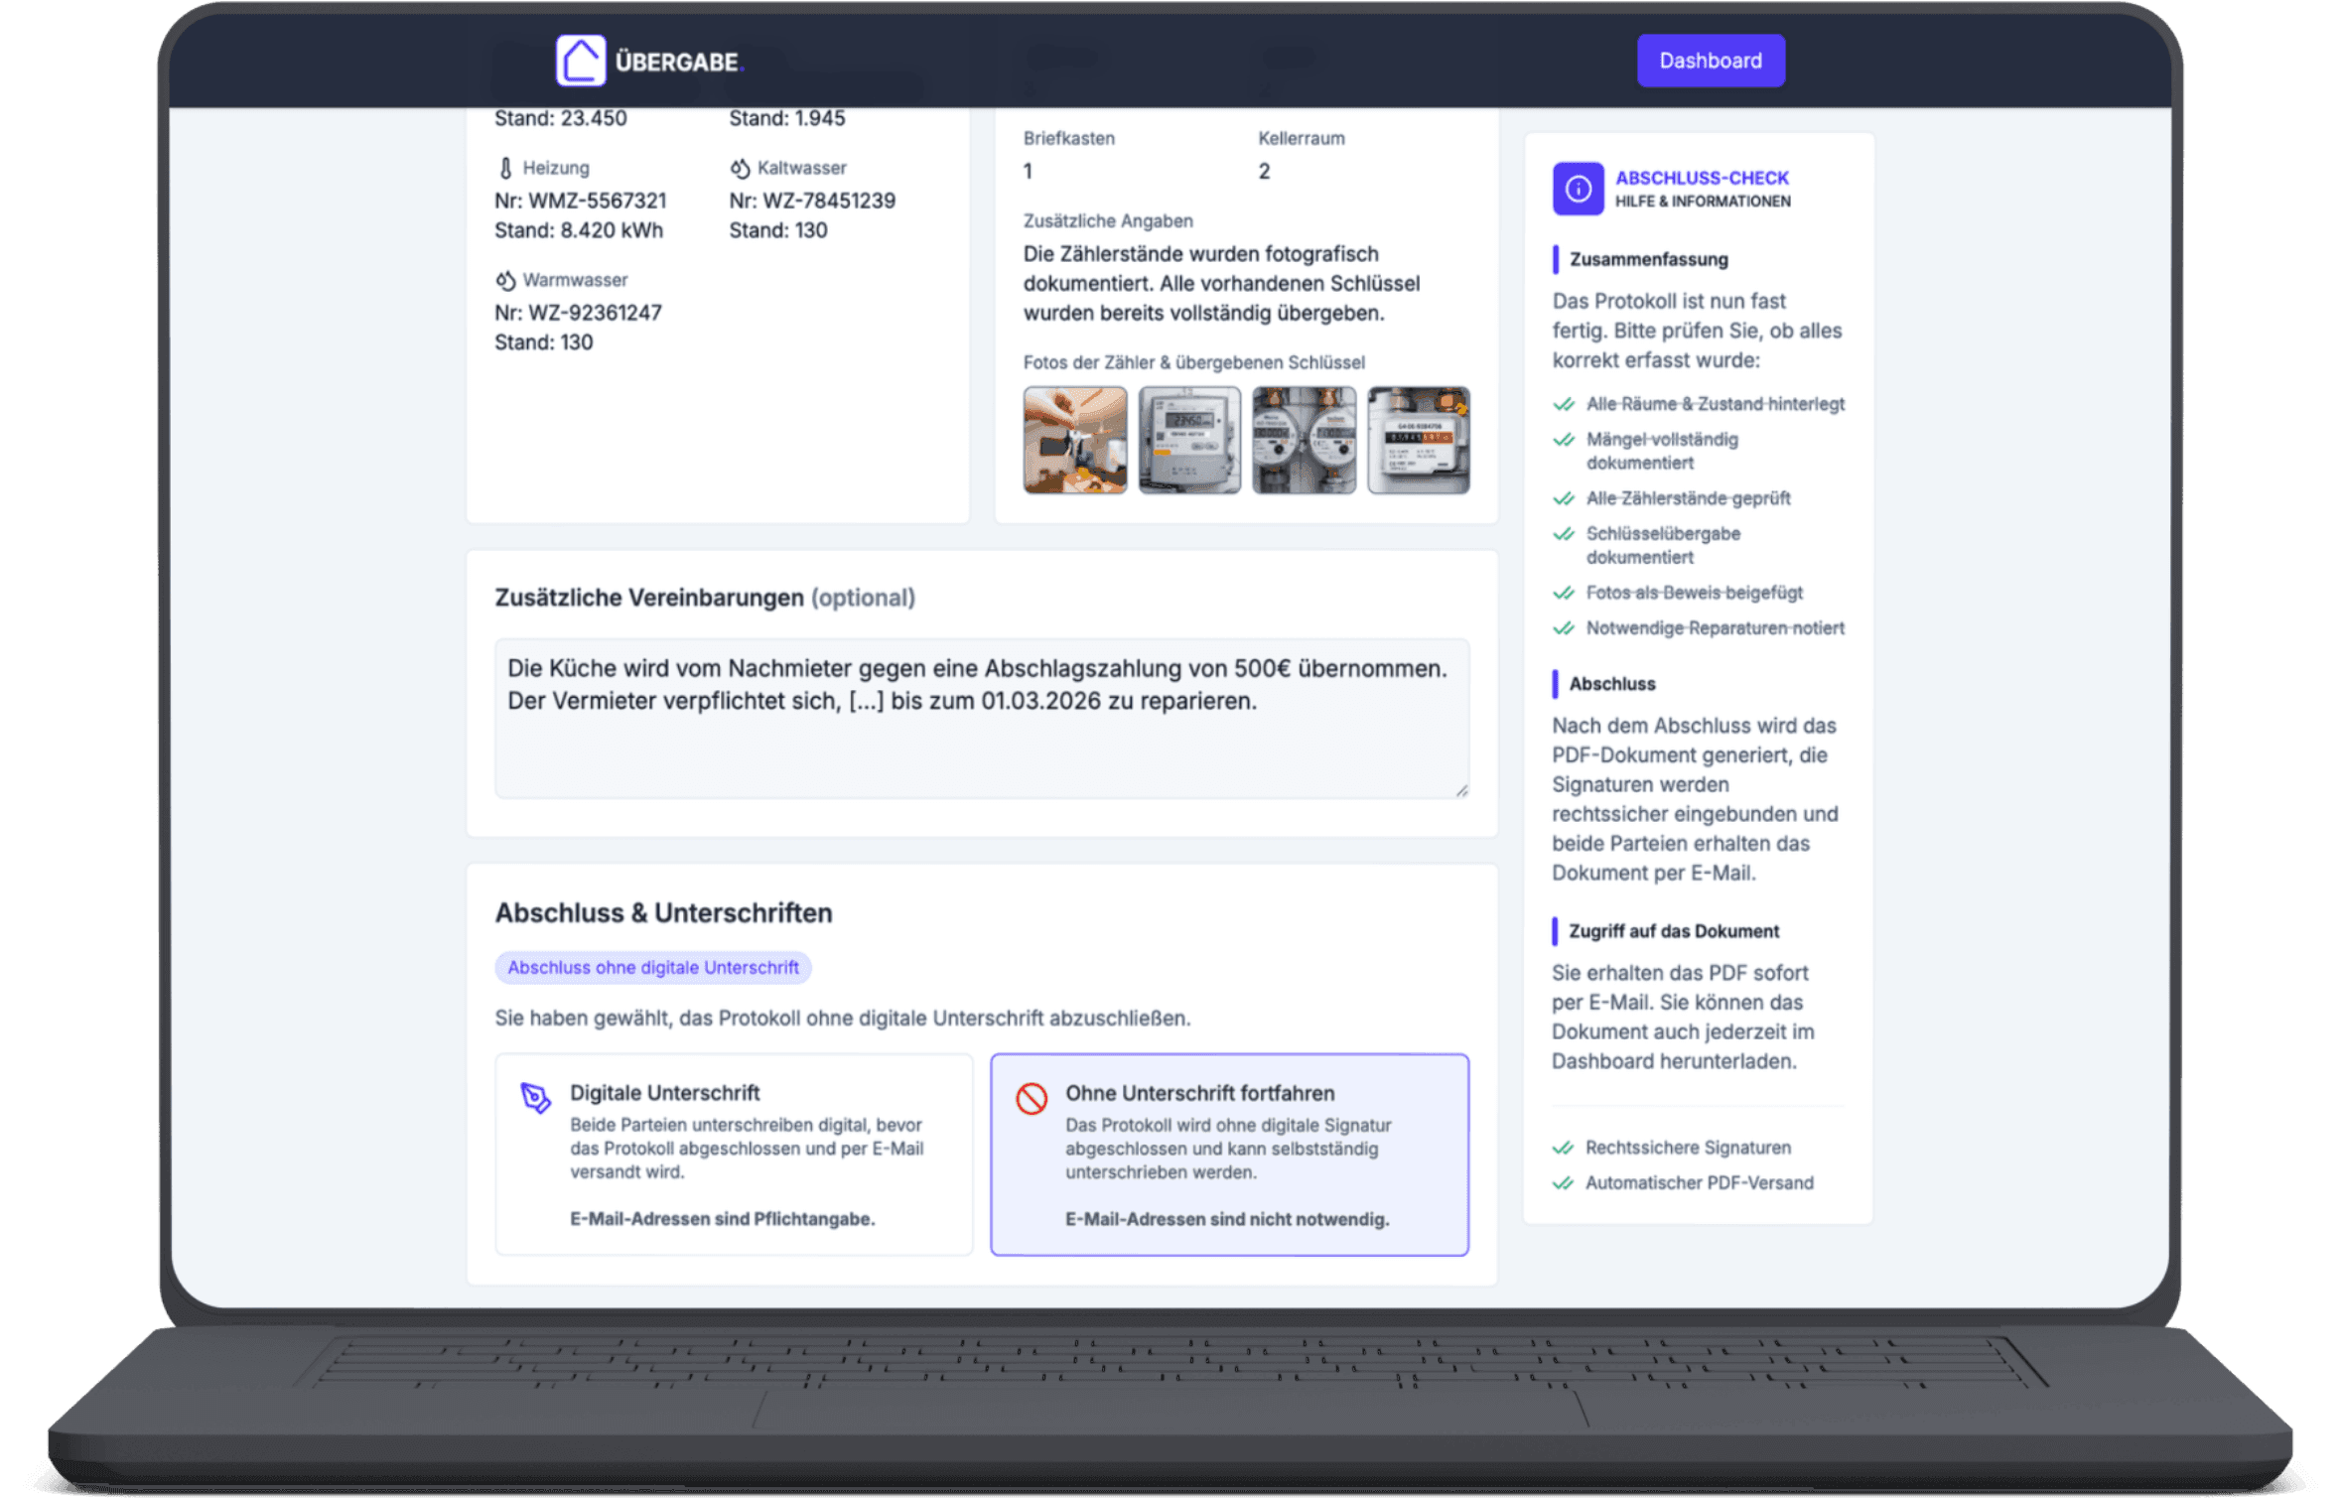This screenshot has height=1501, width=2342.
Task: Click the Abschluss-Check info icon
Action: pos(1578,189)
